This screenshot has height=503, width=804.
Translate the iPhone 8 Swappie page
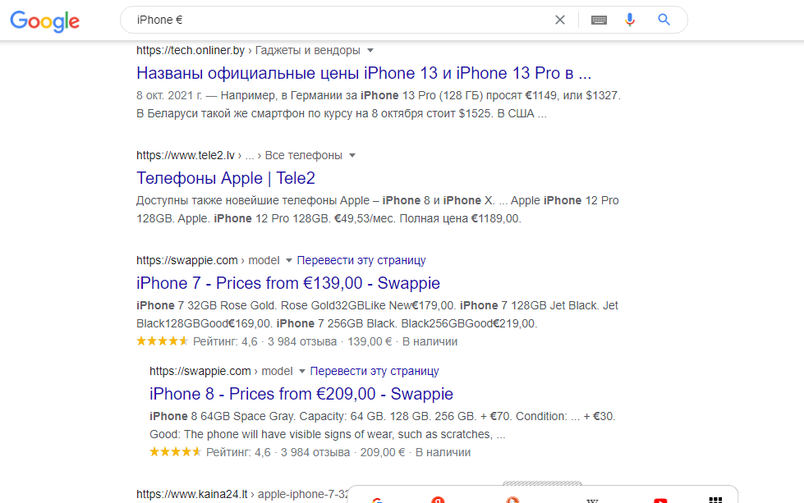coord(374,371)
